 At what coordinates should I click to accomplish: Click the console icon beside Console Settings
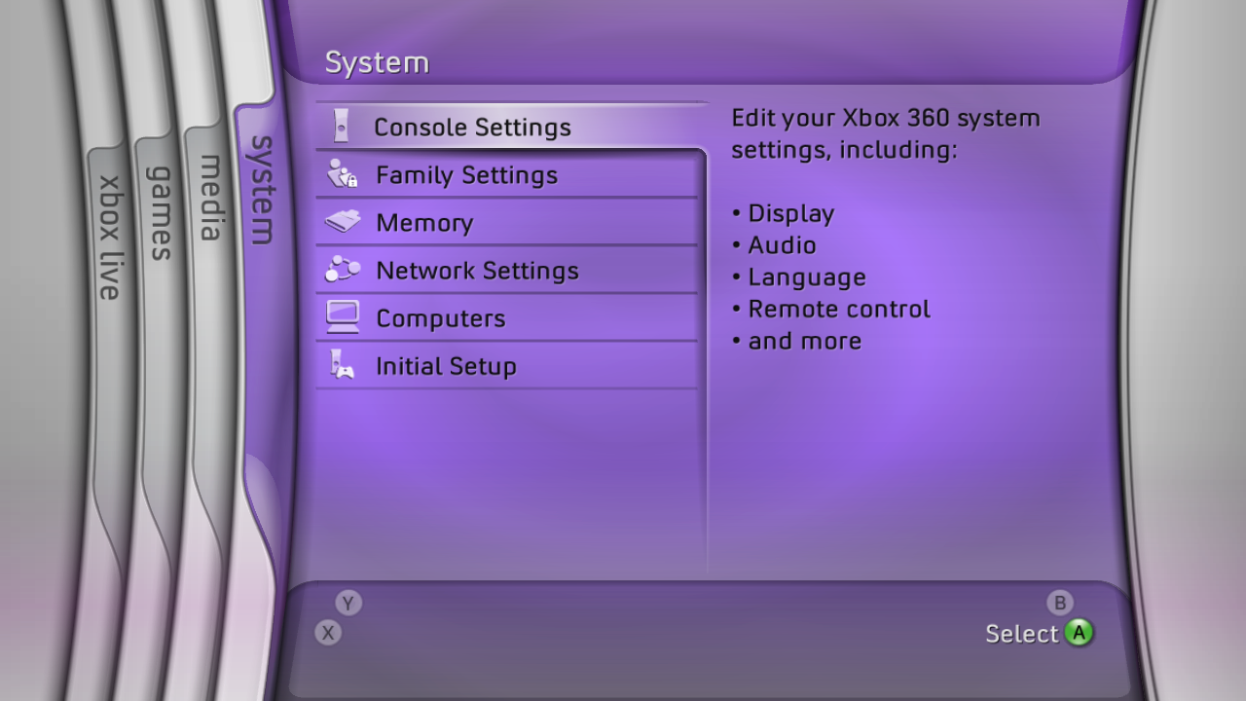point(341,127)
